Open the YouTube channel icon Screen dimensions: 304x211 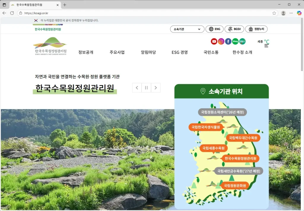(214, 41)
